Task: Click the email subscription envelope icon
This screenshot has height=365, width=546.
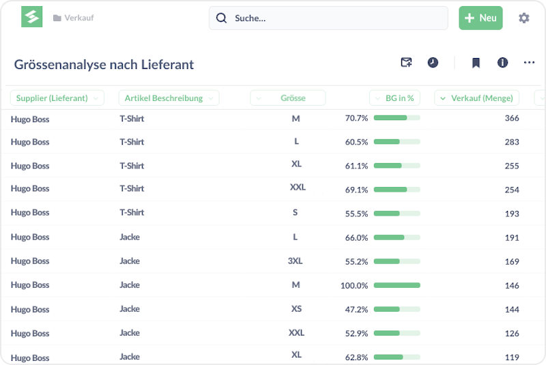Action: [x=406, y=62]
